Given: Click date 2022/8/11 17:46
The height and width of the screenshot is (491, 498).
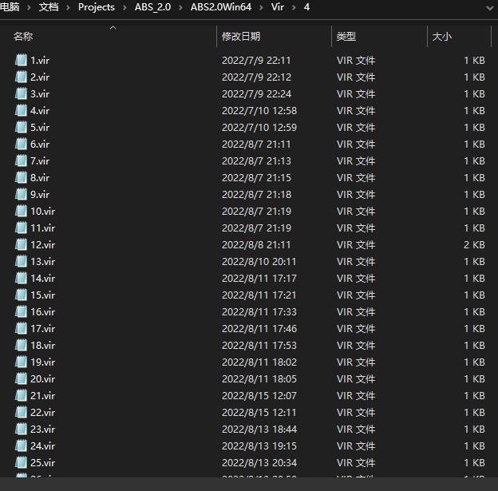Looking at the screenshot, I should coord(259,328).
